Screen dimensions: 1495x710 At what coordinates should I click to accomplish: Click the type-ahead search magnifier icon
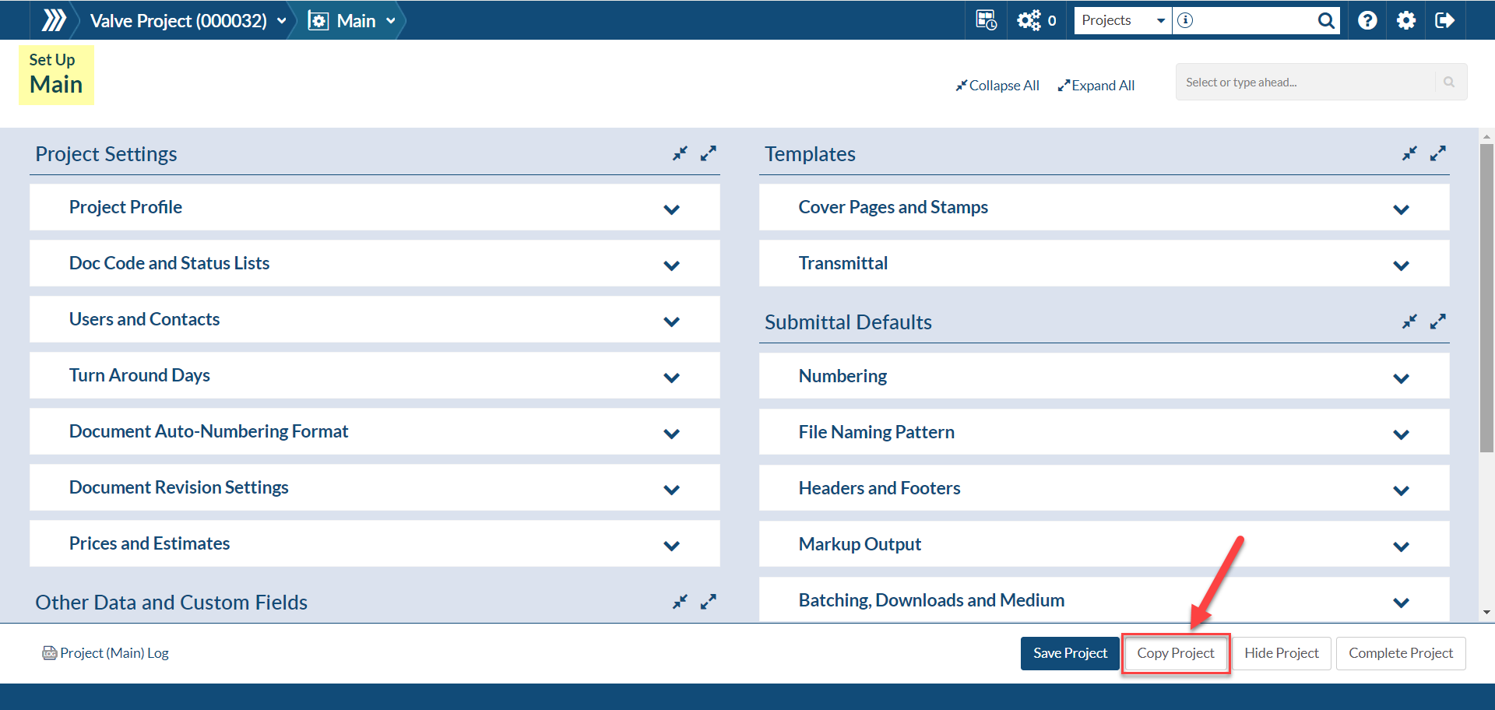tap(1449, 82)
